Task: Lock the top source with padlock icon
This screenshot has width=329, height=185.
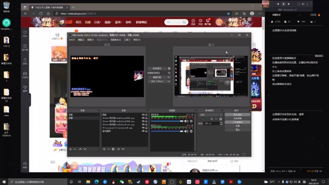Action: (x=146, y=115)
